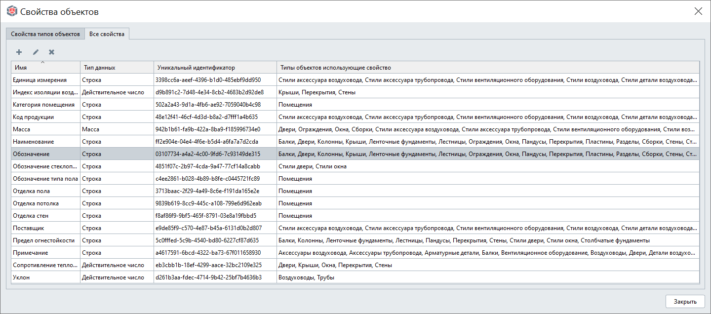The height and width of the screenshot is (314, 711).
Task: Click the application logo in the title bar
Action: pos(11,11)
